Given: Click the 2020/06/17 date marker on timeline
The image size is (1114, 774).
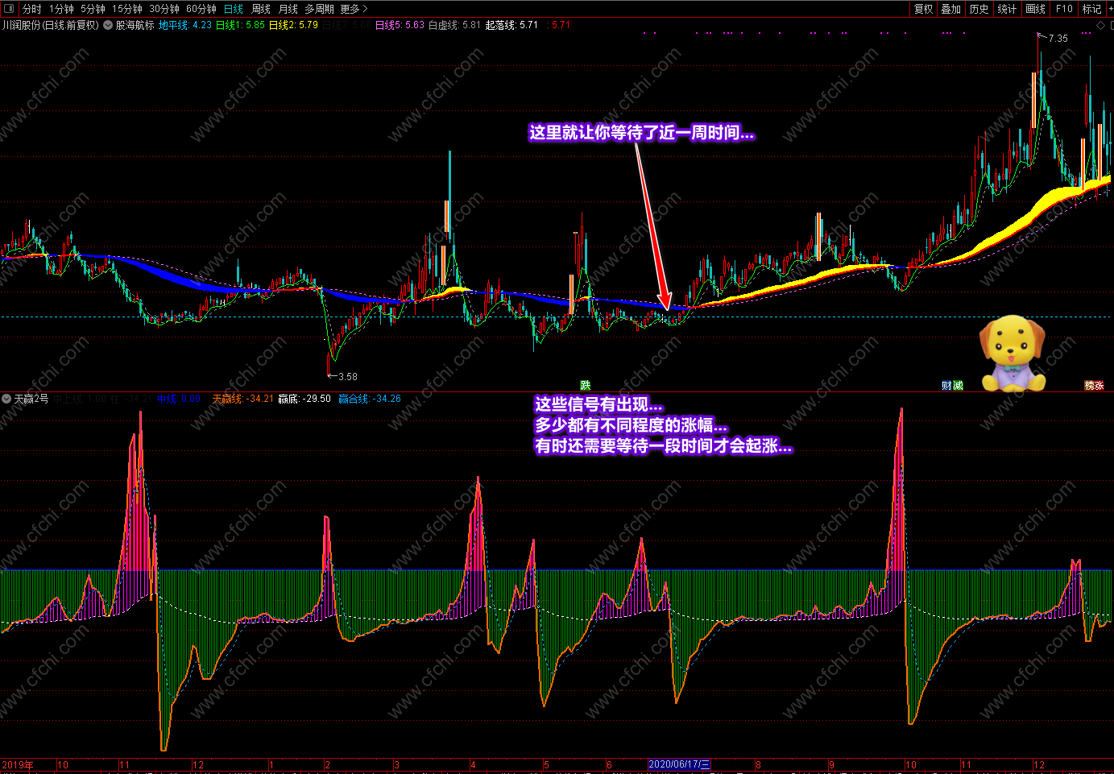Looking at the screenshot, I should click(x=680, y=764).
